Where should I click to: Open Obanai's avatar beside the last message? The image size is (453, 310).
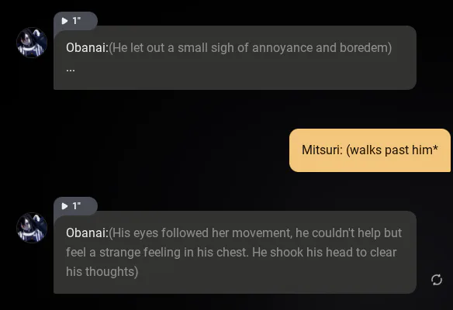tap(32, 228)
